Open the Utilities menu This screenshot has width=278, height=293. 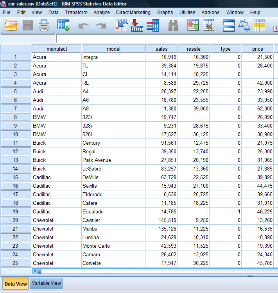point(187,12)
